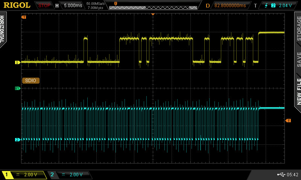Select the 5.000ms horizontal timebase value

pyautogui.click(x=73, y=6)
